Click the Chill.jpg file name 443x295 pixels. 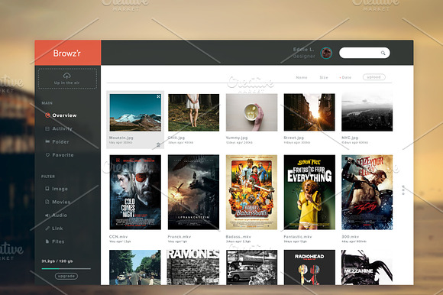point(176,138)
